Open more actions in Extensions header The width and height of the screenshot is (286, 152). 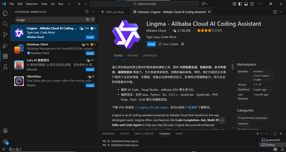point(93,12)
